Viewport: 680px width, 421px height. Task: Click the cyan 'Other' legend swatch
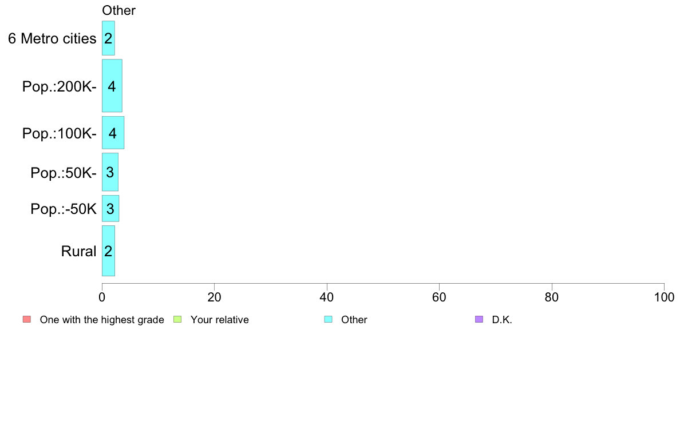329,320
